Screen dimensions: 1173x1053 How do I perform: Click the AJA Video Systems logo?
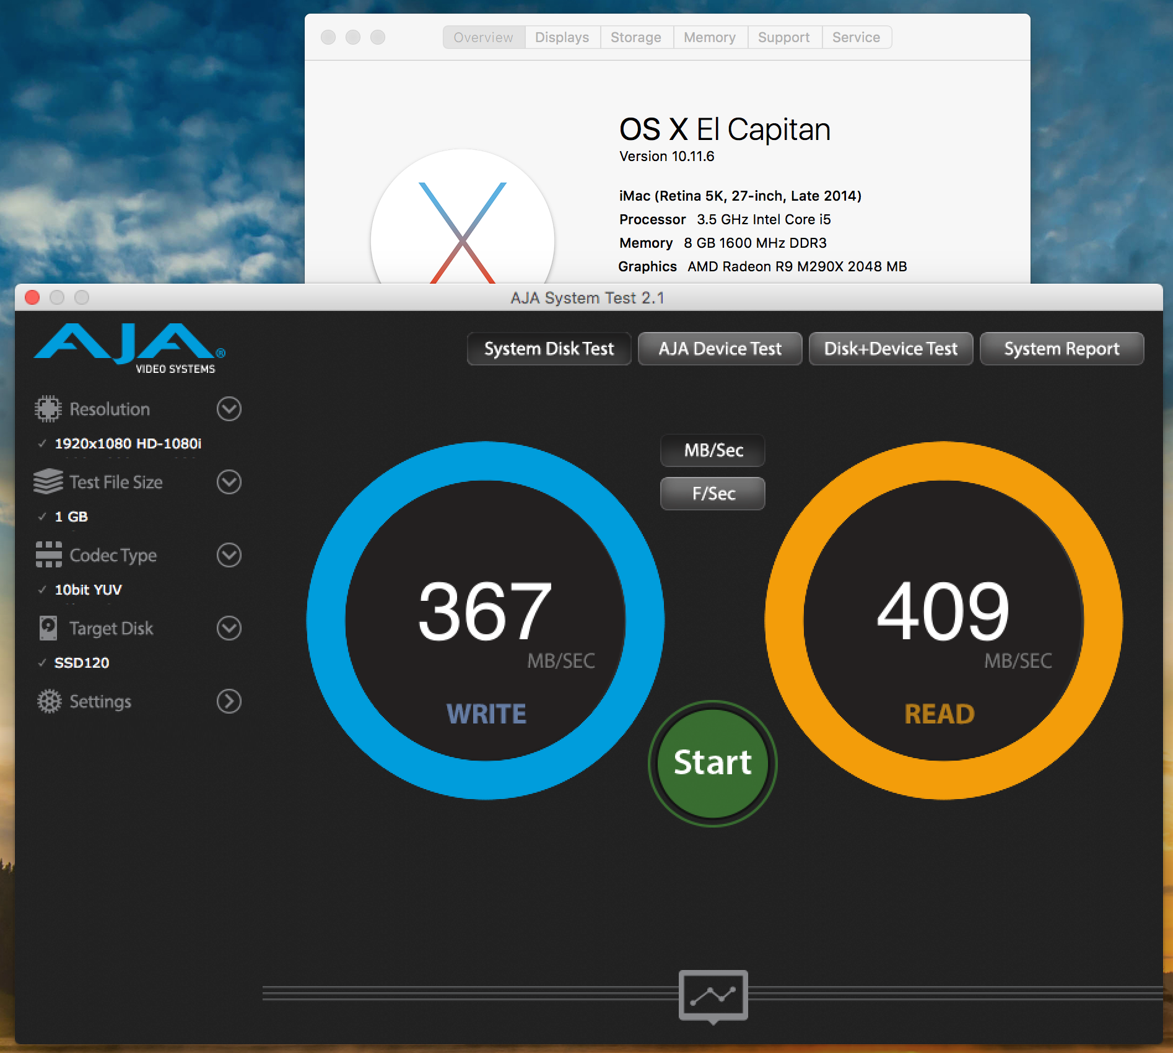point(129,349)
